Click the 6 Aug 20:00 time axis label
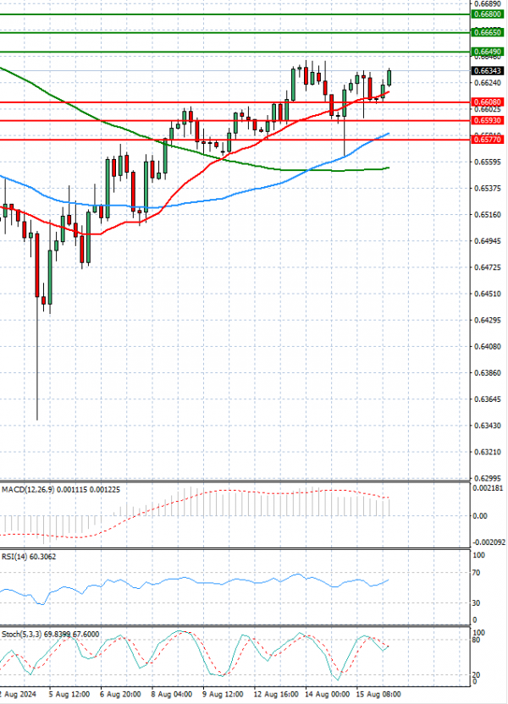 120,694
